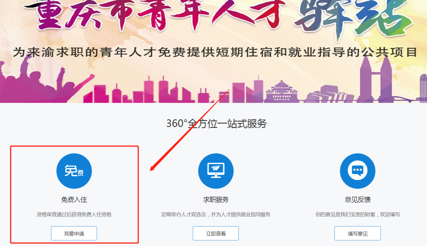Click the banner subtitle 为来渝求职的青年人才
The image size is (427, 246).
click(x=215, y=52)
